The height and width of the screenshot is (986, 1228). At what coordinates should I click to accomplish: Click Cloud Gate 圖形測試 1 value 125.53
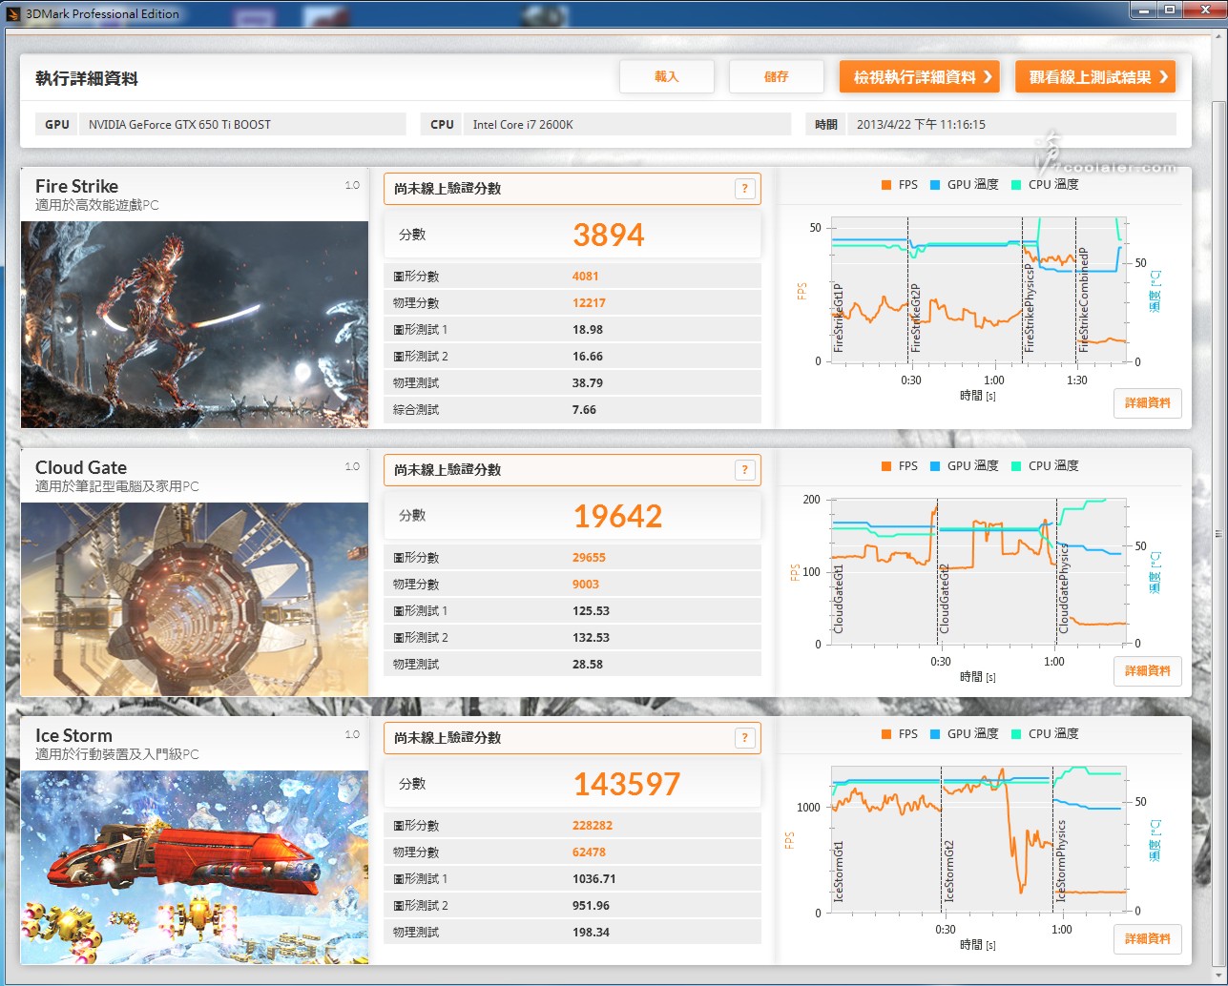[x=591, y=611]
